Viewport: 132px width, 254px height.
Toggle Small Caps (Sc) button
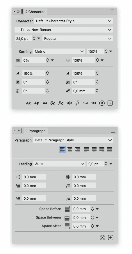(53, 103)
